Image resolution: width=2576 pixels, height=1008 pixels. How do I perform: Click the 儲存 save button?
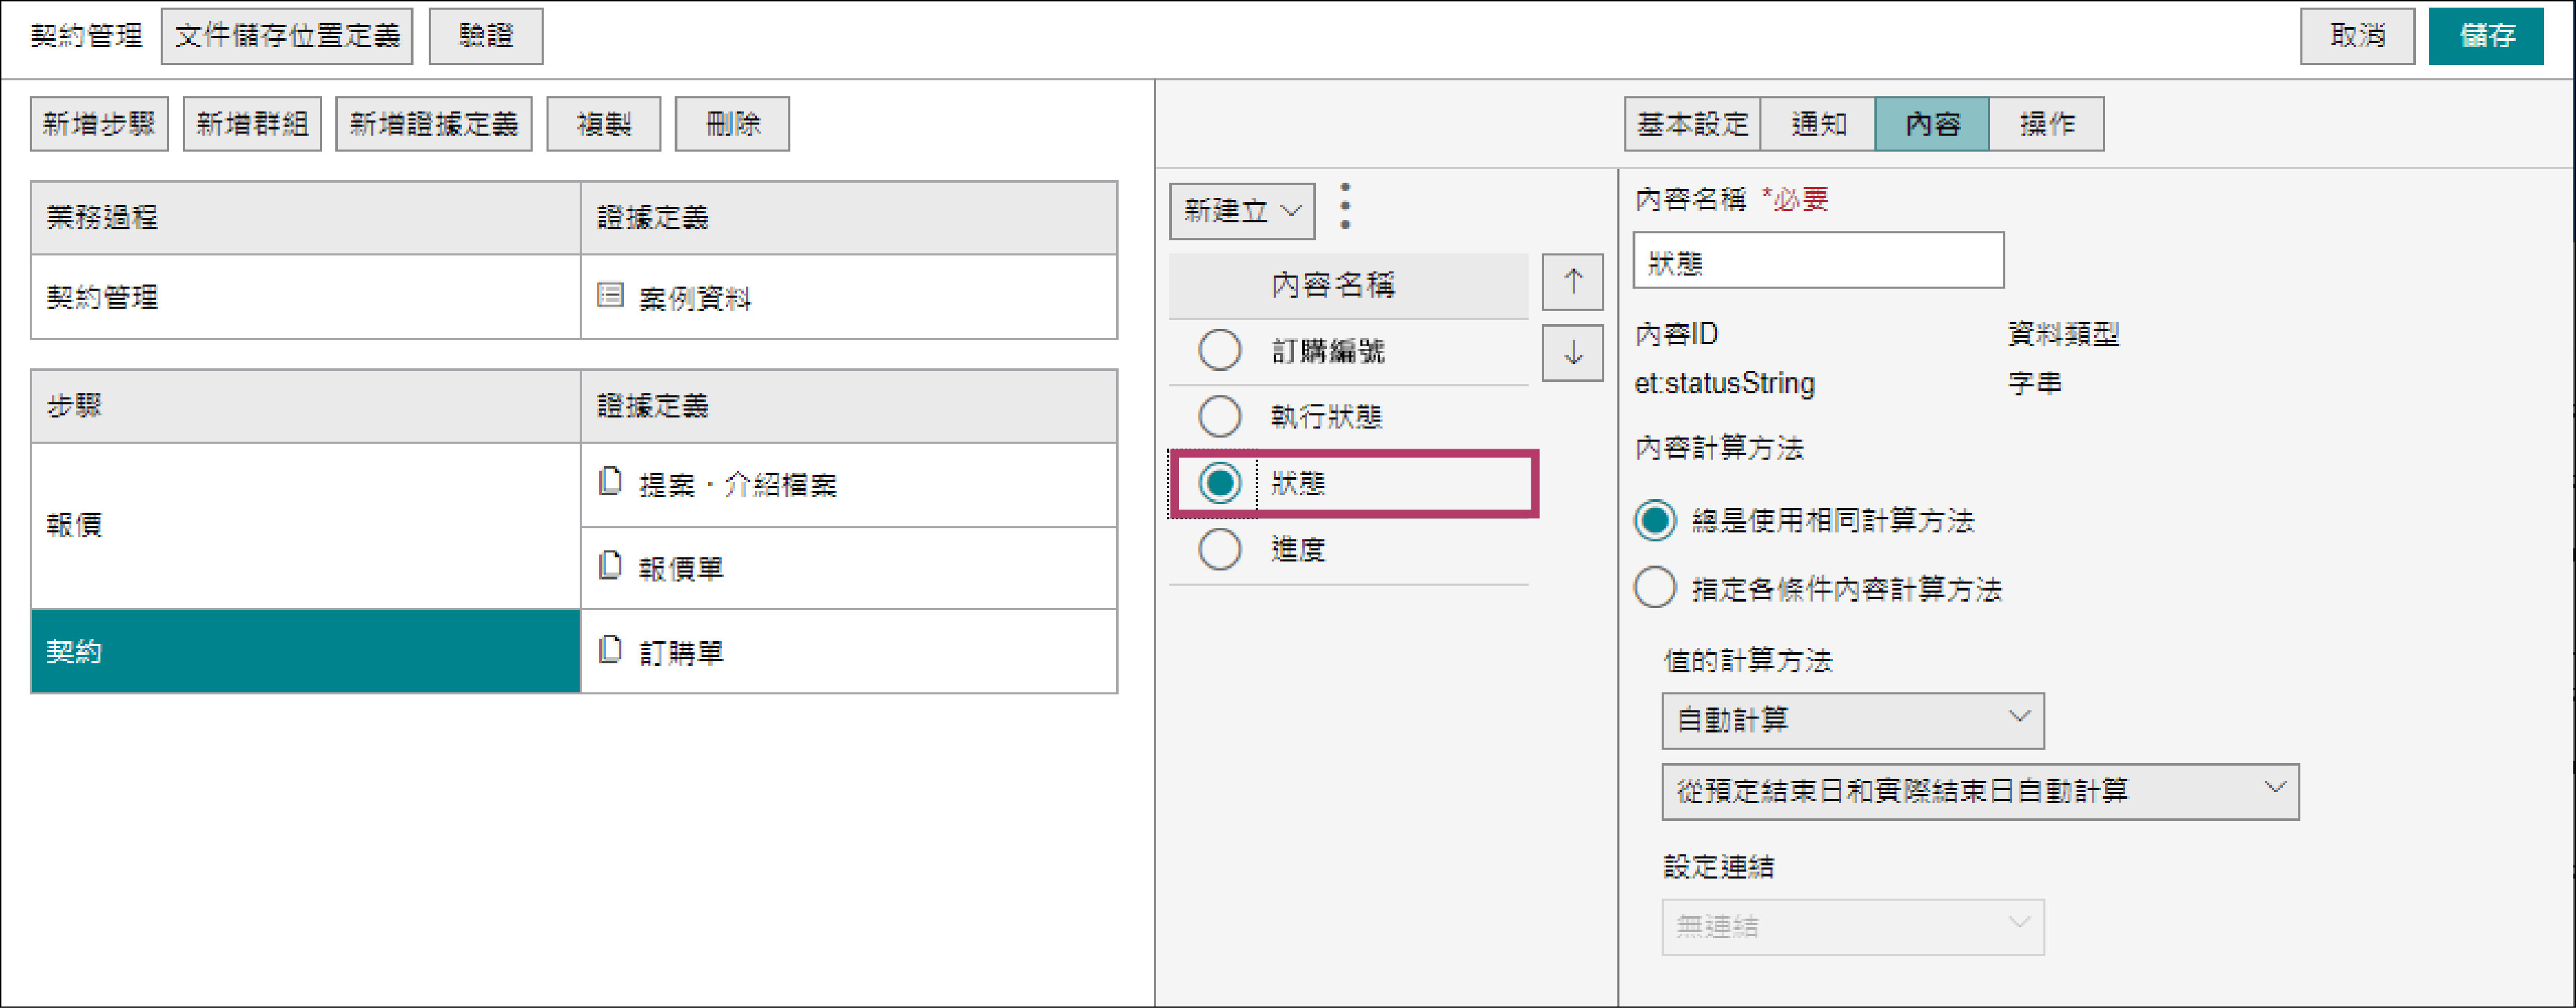[2485, 36]
